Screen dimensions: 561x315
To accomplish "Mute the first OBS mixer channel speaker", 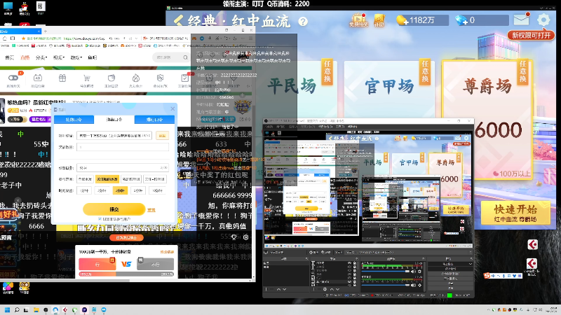I will pos(413,272).
